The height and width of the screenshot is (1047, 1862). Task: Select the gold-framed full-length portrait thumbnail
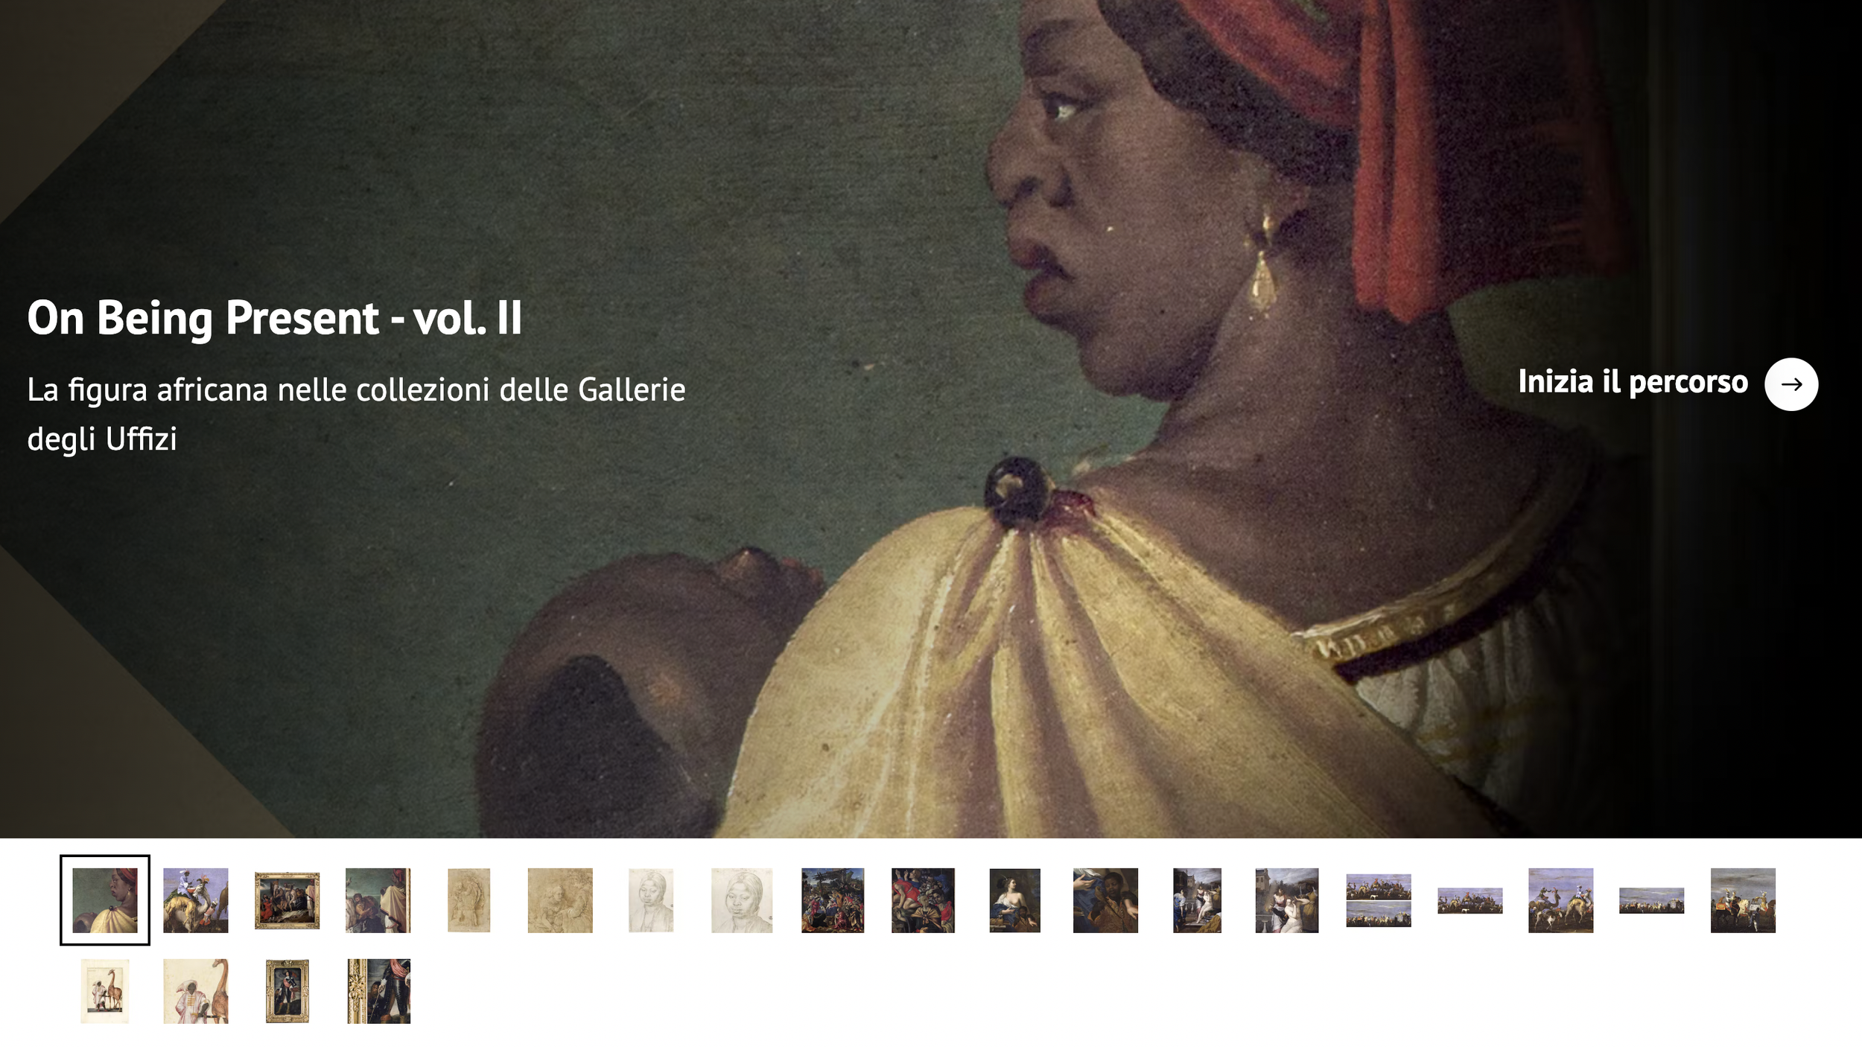coord(287,990)
